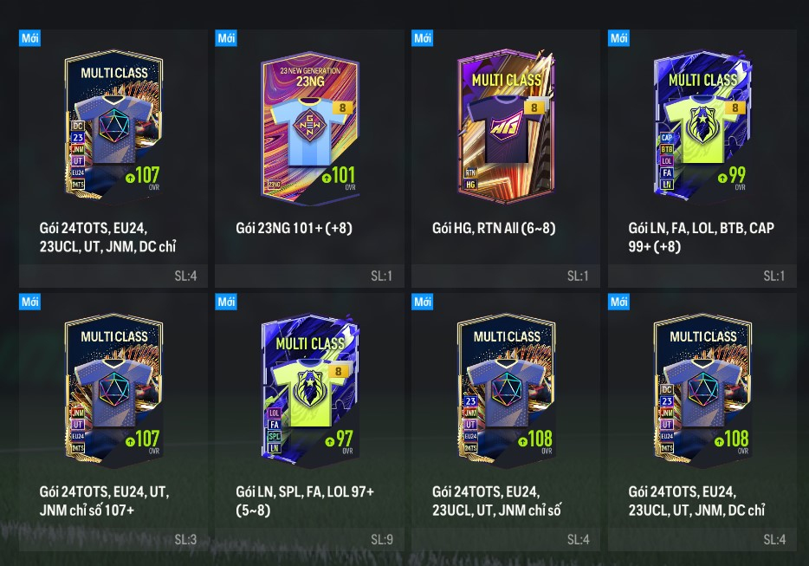Choose the 97 OVR Multi Class lion pack
Image resolution: width=809 pixels, height=566 pixels.
(309, 389)
